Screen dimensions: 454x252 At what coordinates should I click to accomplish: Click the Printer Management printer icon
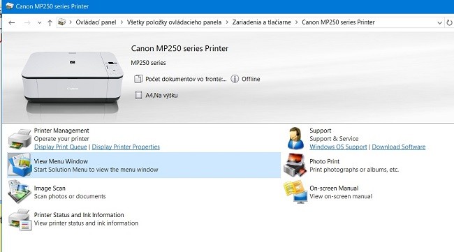pyautogui.click(x=20, y=139)
